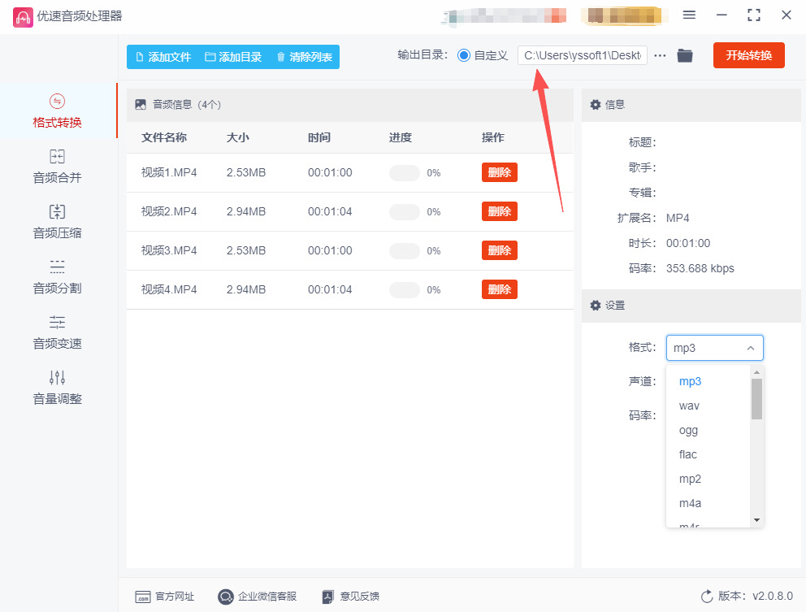Click the 时间 column header
806x612 pixels.
[319, 137]
